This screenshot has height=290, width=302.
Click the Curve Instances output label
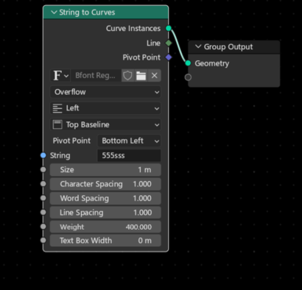point(133,29)
